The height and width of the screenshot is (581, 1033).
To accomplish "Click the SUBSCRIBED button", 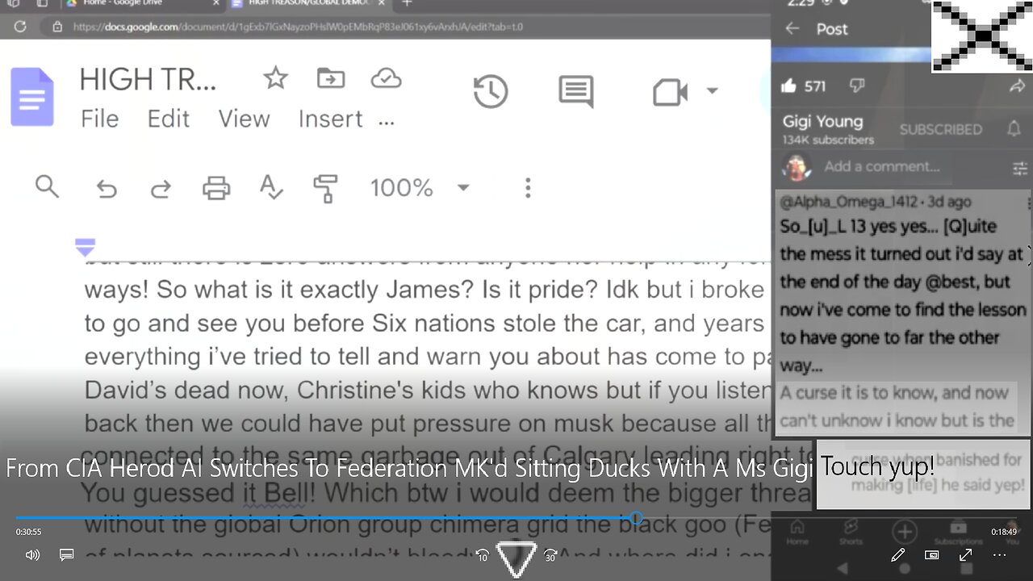I will pyautogui.click(x=941, y=129).
